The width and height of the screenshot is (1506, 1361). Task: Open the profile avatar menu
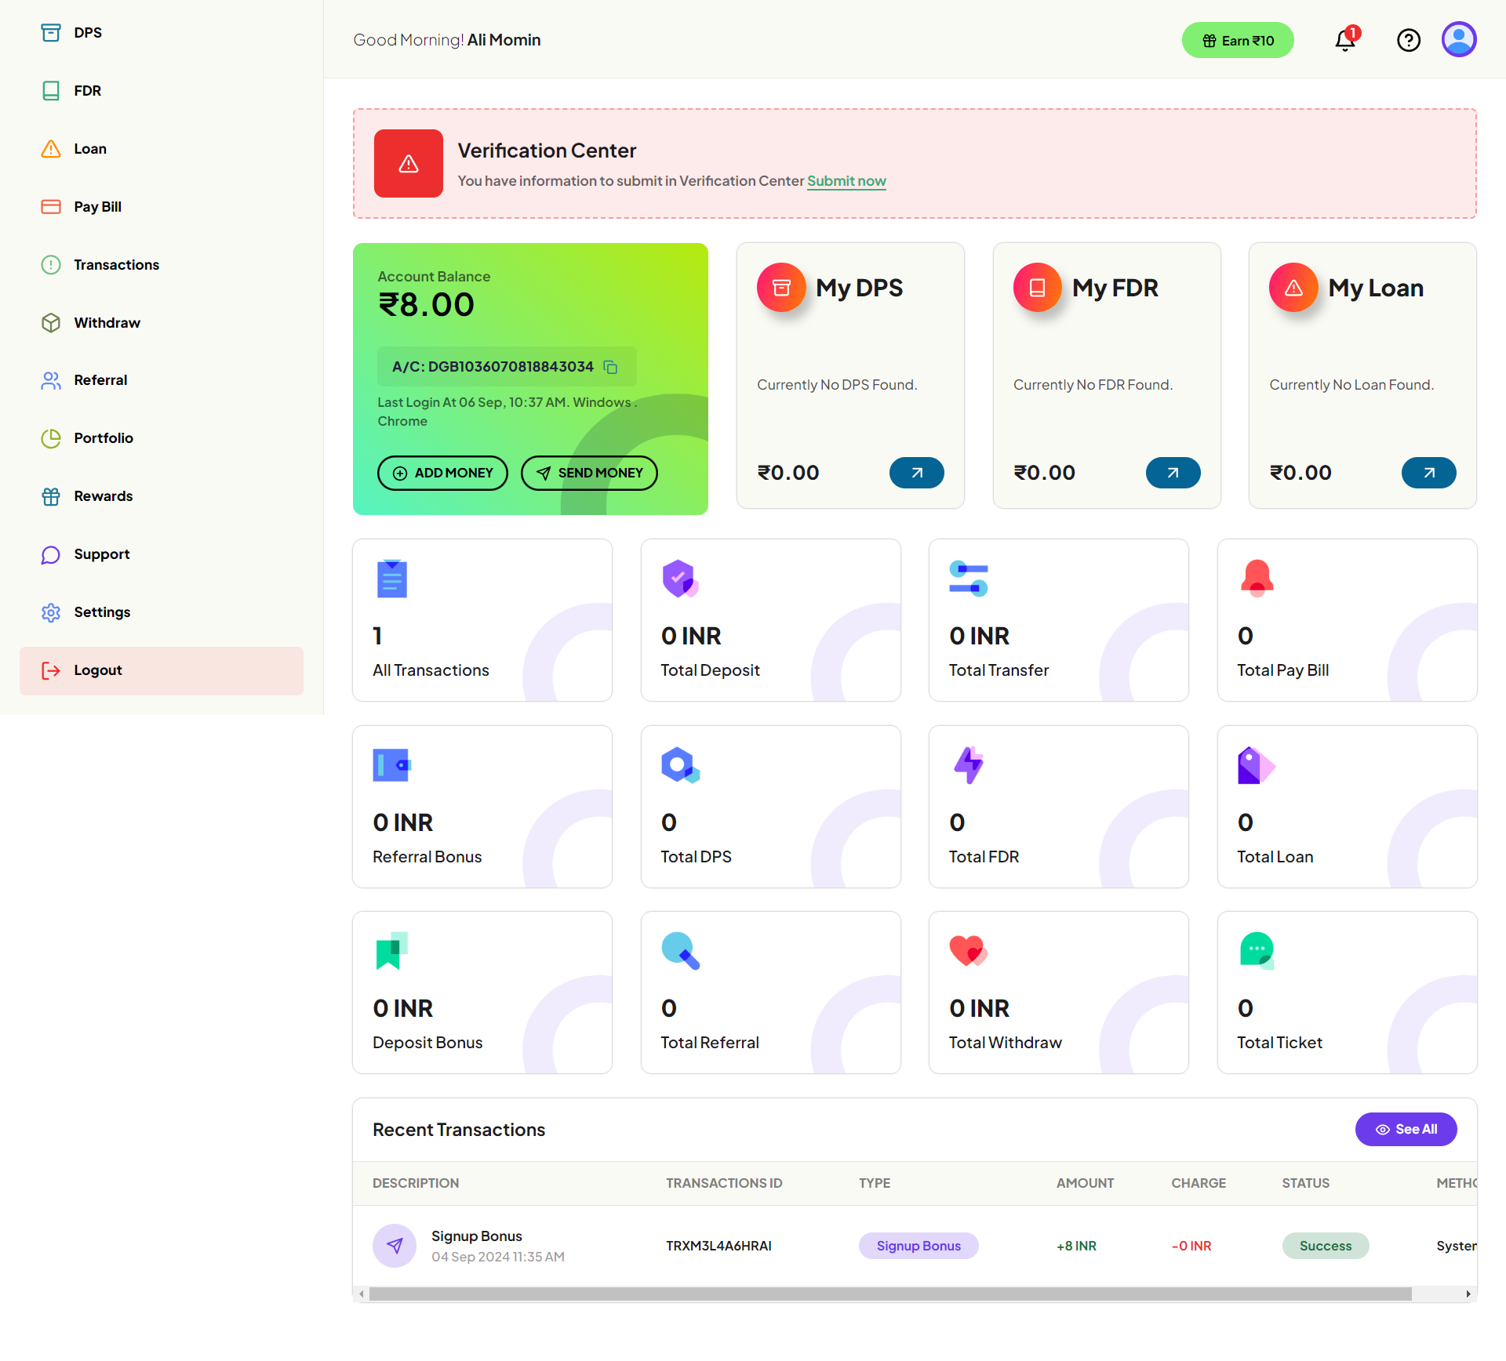point(1459,39)
